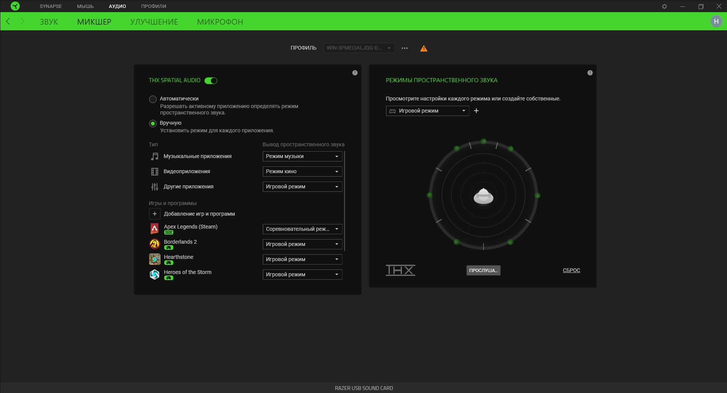
Task: Click Музыкальные приложения label
Action: point(198,156)
